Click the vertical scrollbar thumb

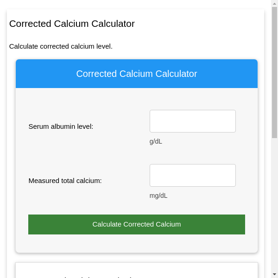coord(274,72)
